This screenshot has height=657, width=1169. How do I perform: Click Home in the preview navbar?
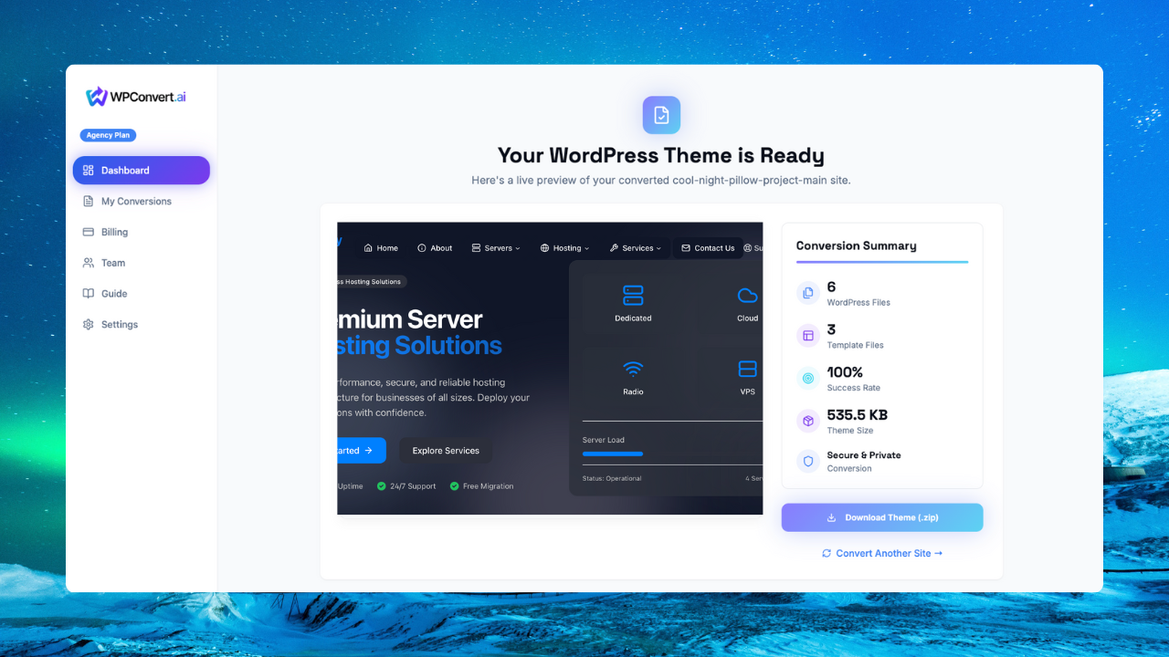point(381,248)
